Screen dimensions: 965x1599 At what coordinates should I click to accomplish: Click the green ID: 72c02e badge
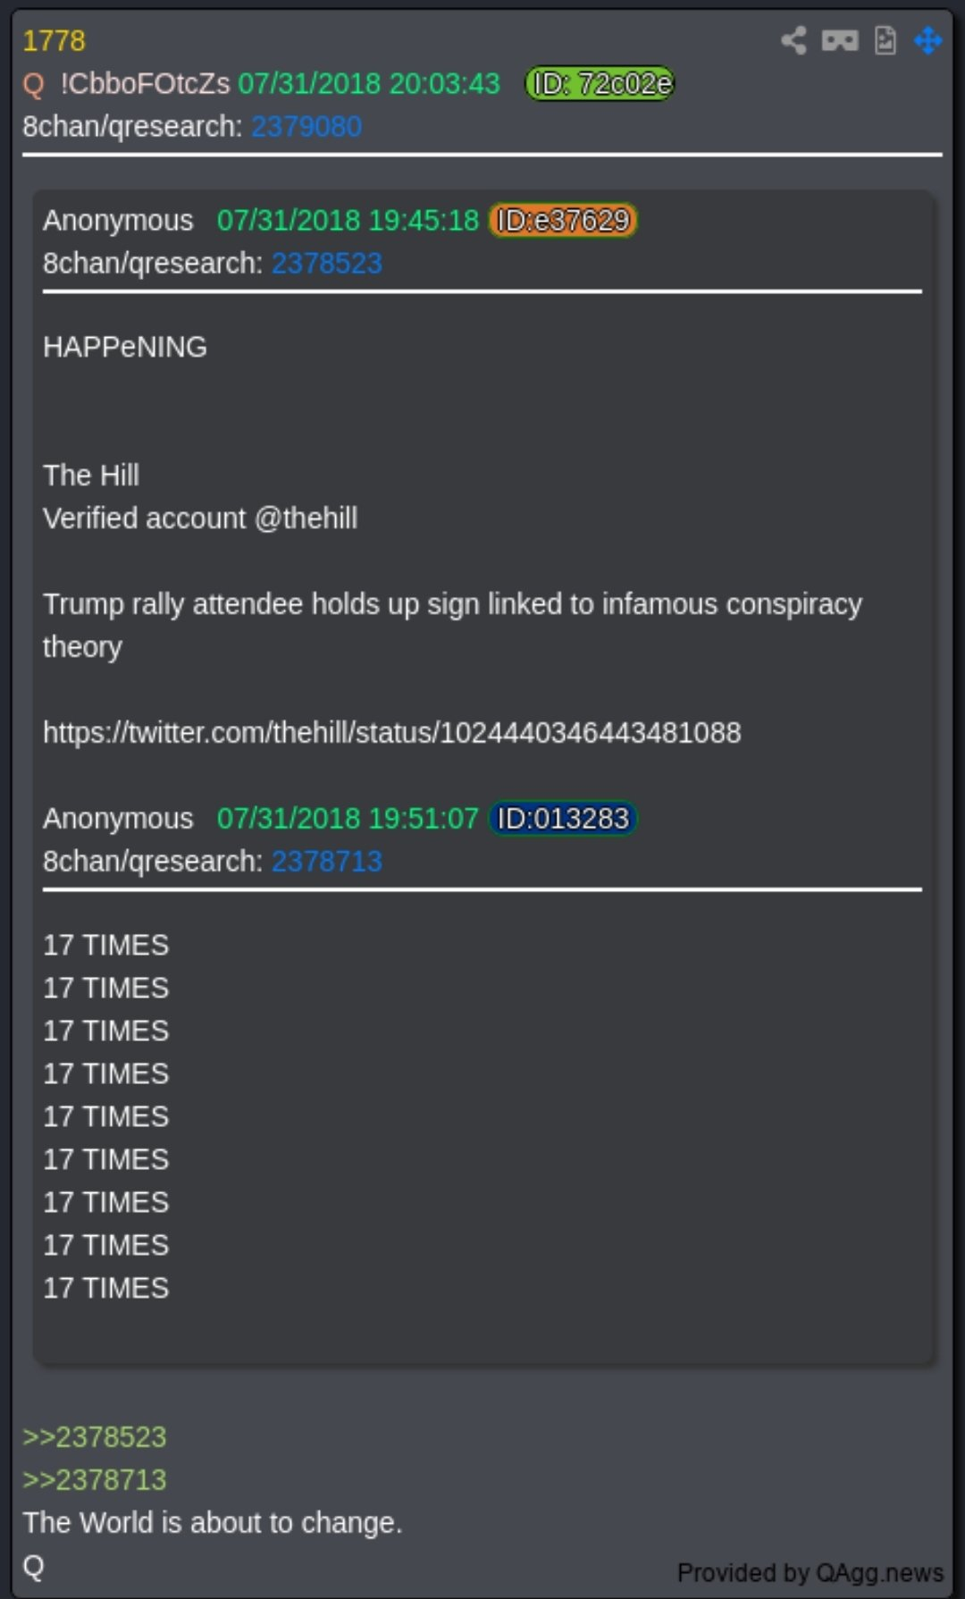click(600, 84)
